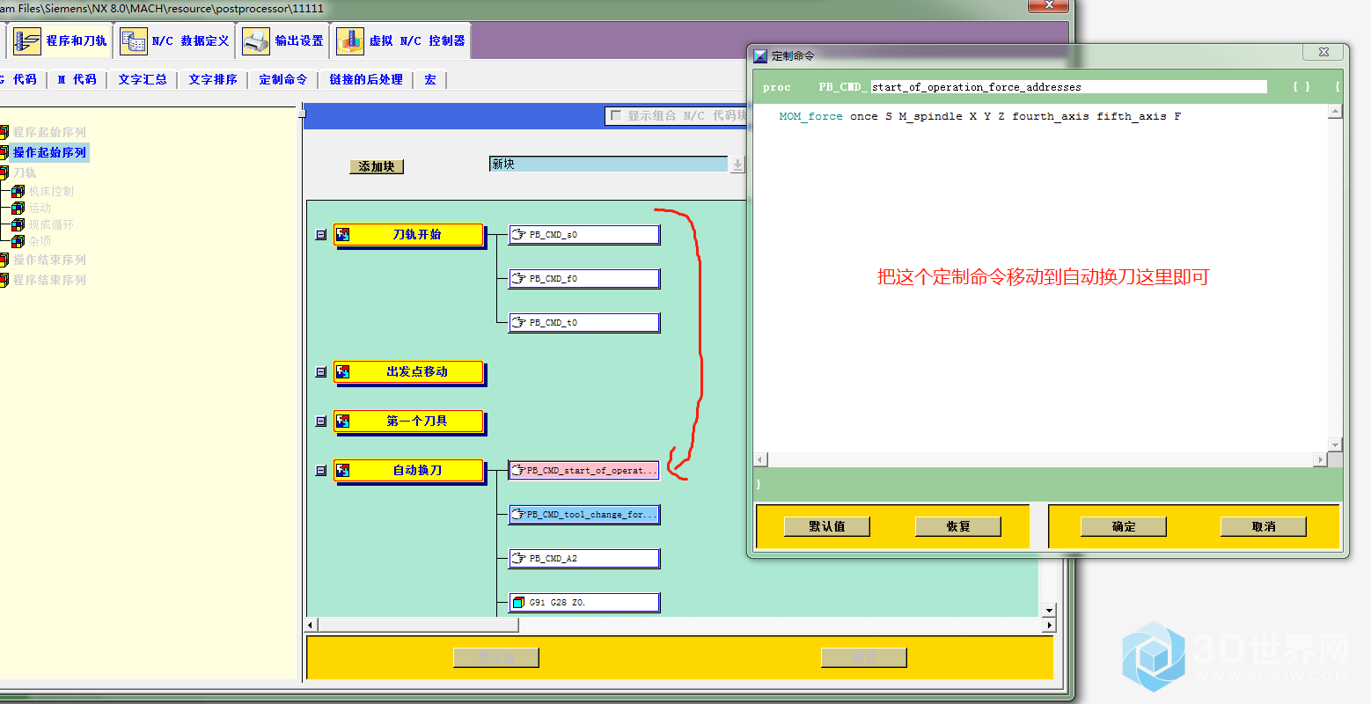Collapse the 出发点移动 event branch
1371x704 pixels.
pyautogui.click(x=321, y=372)
